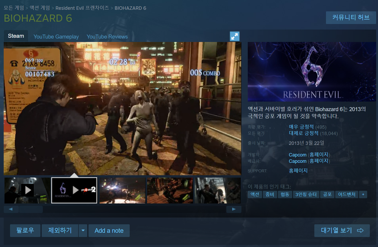Open the 커뮤니티 허브 button
Viewport: 378px width, 247px height.
tap(351, 18)
